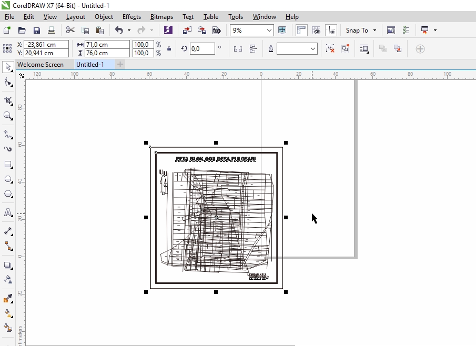Image resolution: width=476 pixels, height=346 pixels.
Task: Open the Tools menu
Action: click(x=236, y=17)
